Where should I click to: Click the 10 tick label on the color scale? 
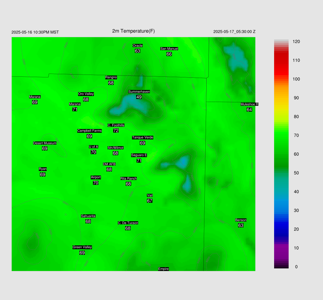click(296, 248)
